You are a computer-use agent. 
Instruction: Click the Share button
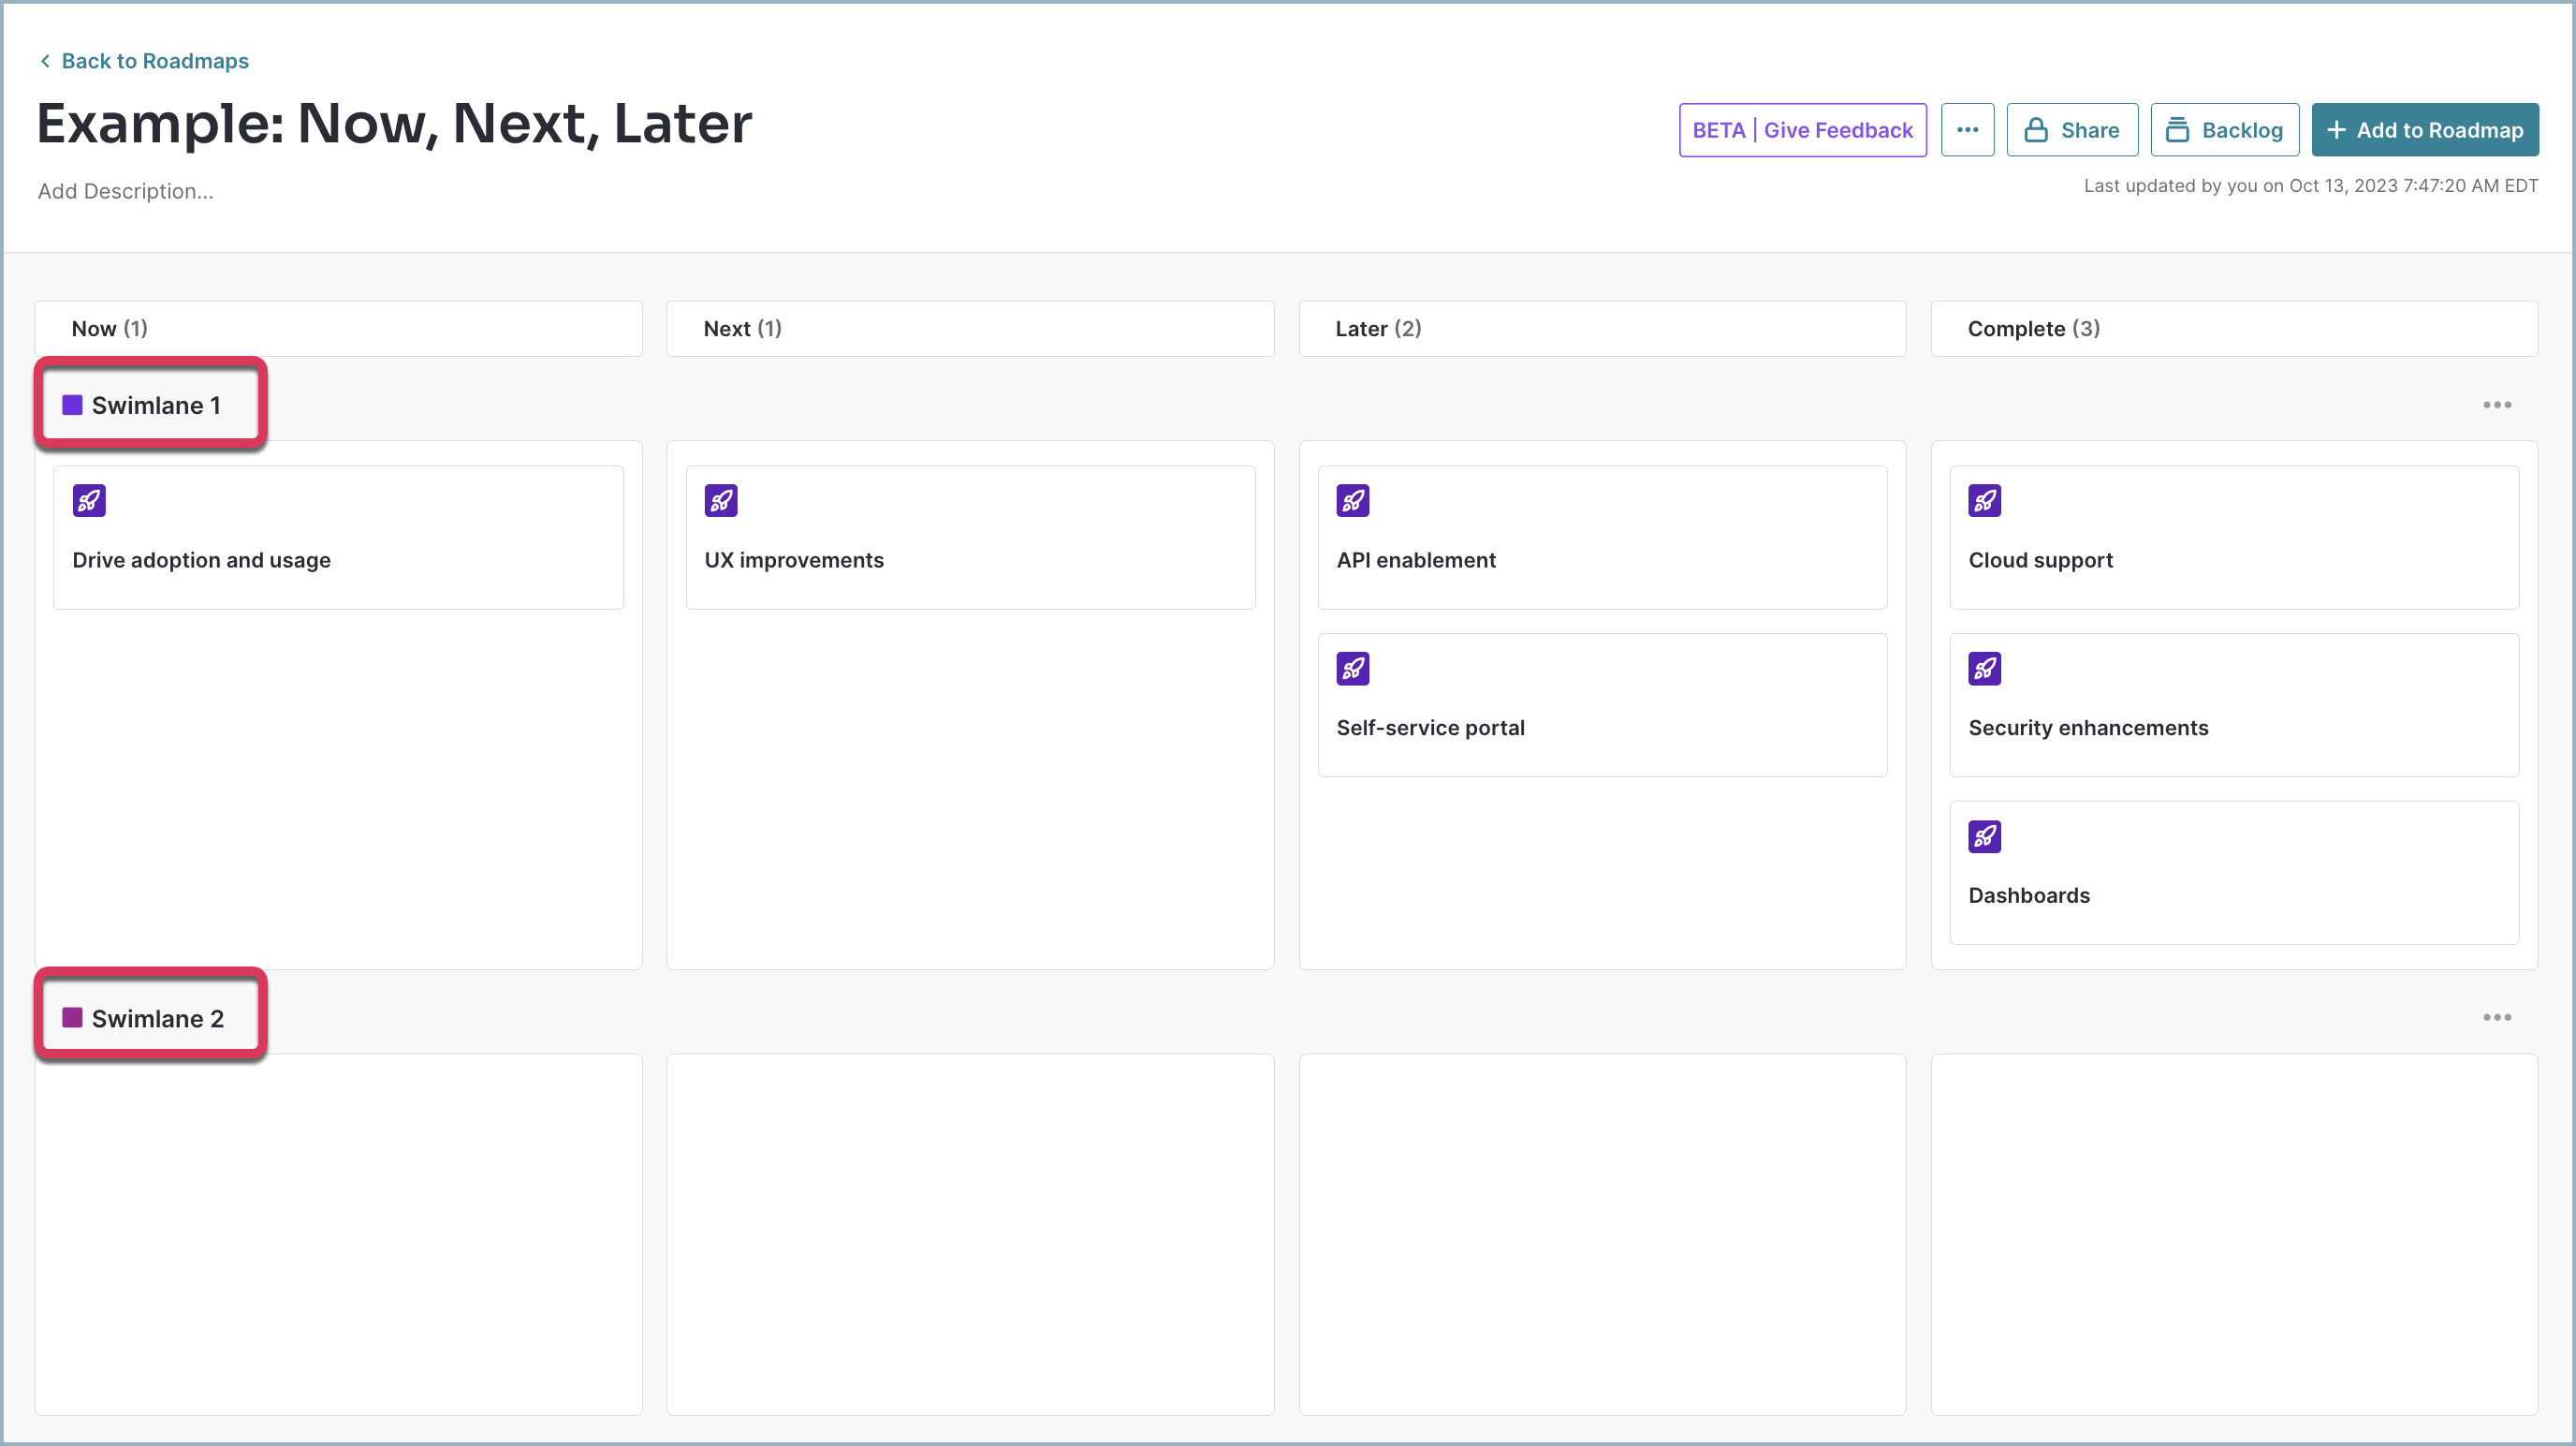coord(2072,130)
